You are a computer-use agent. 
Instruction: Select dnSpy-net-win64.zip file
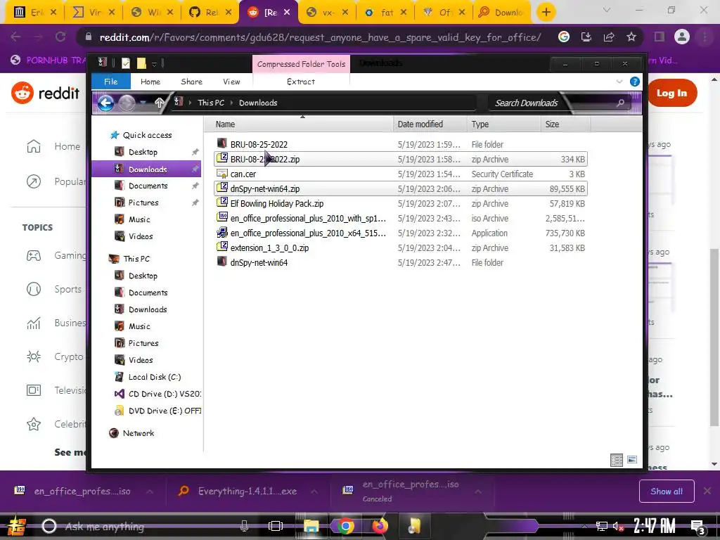click(400, 188)
